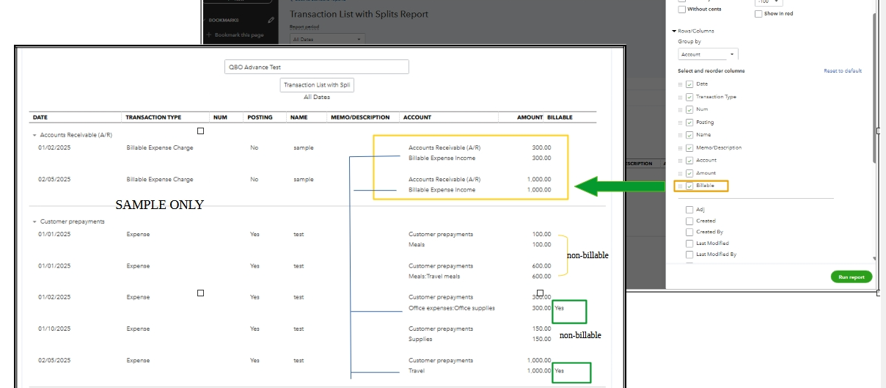The height and width of the screenshot is (388, 886).
Task: Click the BILLABLE column header
Action: point(560,117)
